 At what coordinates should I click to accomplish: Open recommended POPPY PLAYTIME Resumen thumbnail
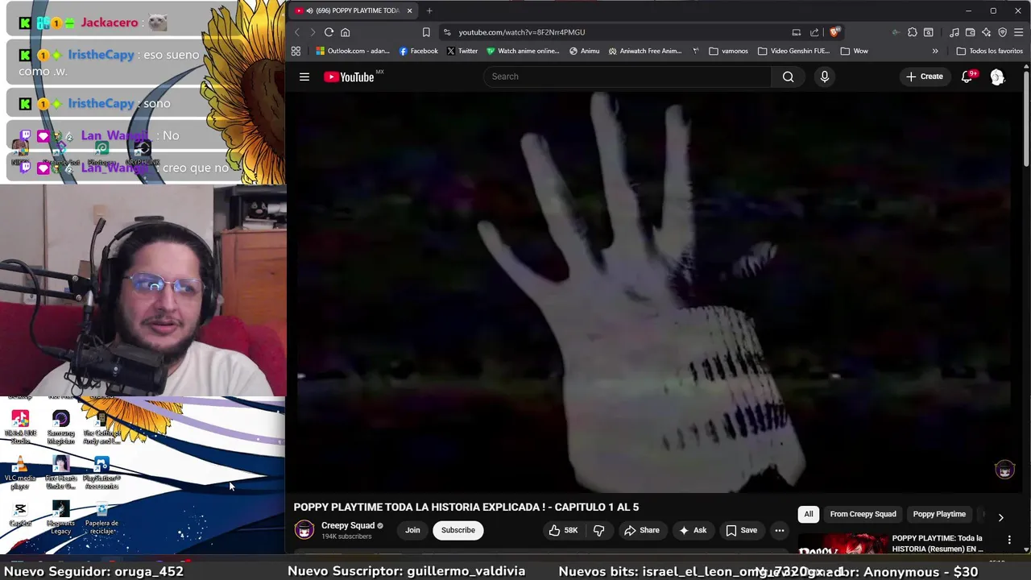click(842, 545)
